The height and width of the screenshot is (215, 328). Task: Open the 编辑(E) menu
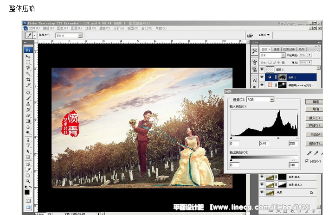pos(48,28)
